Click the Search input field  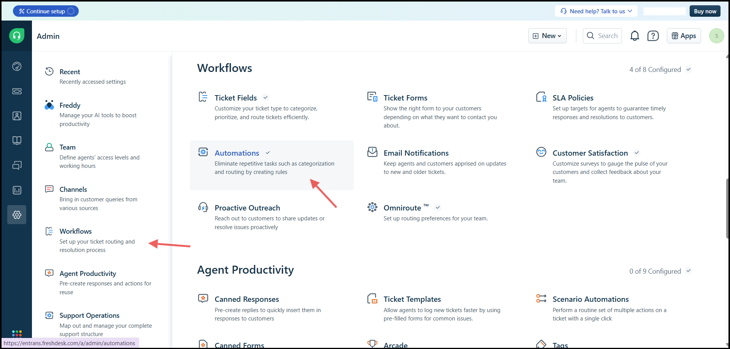(x=602, y=36)
